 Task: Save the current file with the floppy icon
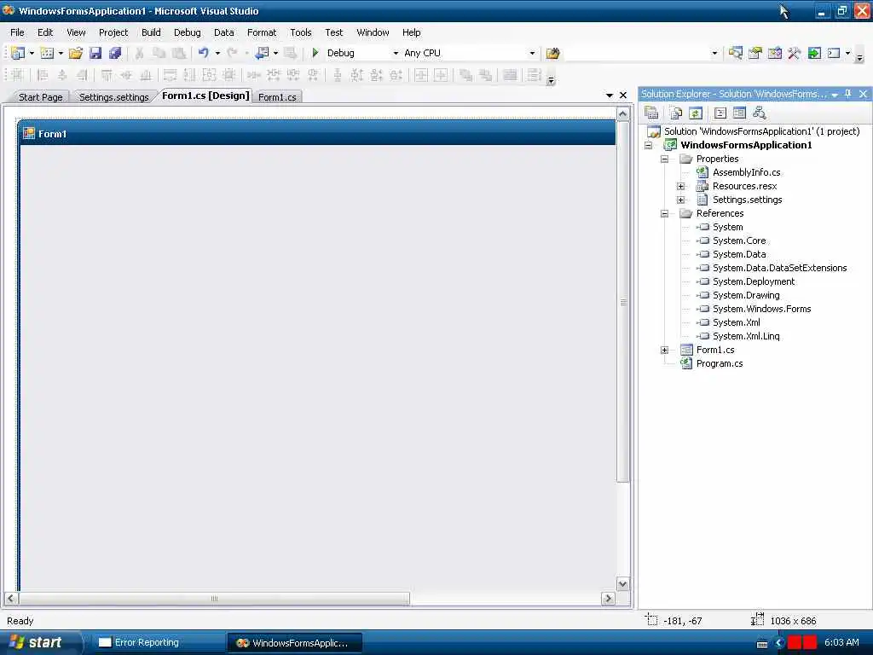[x=95, y=53]
